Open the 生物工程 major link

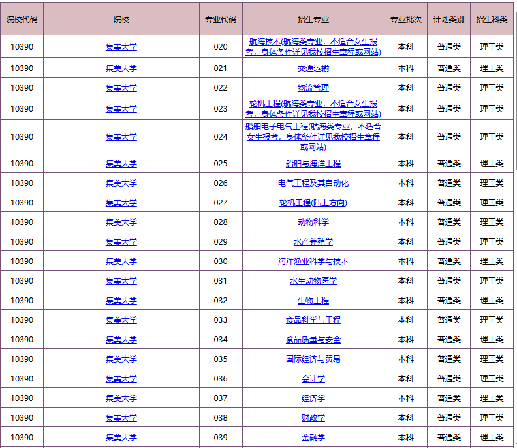pyautogui.click(x=313, y=300)
